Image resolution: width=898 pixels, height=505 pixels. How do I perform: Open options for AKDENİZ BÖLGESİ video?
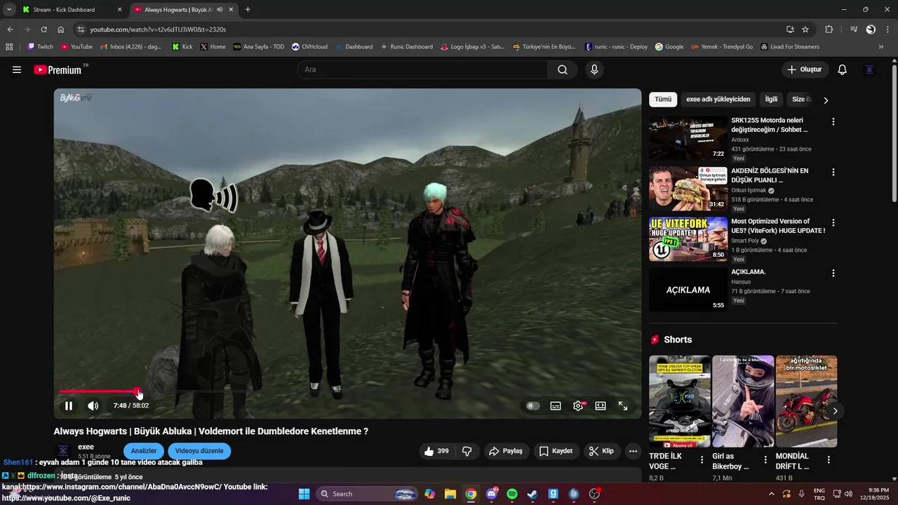click(833, 172)
